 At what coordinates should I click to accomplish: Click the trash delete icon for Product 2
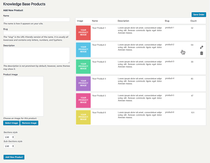[x=202, y=53]
